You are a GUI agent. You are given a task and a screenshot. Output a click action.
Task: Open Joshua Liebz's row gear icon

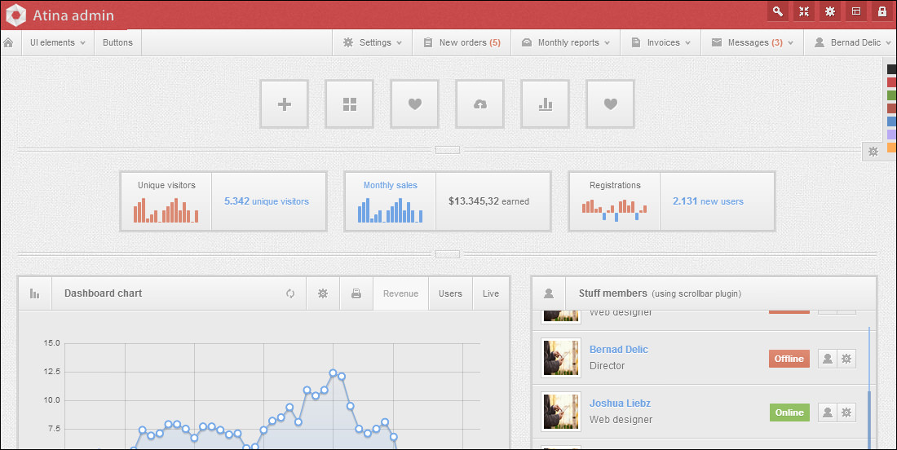(846, 412)
